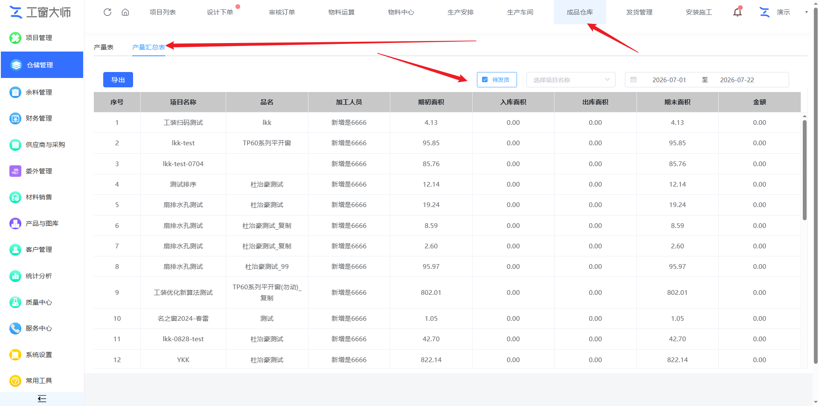Open 安装施工 top menu
819x406 pixels.
point(699,12)
